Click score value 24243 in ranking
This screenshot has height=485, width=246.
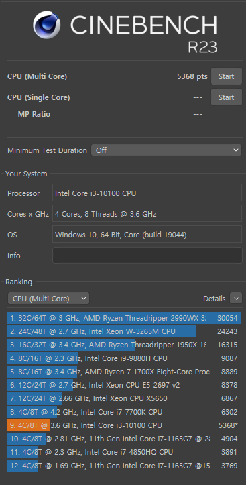pos(227,331)
